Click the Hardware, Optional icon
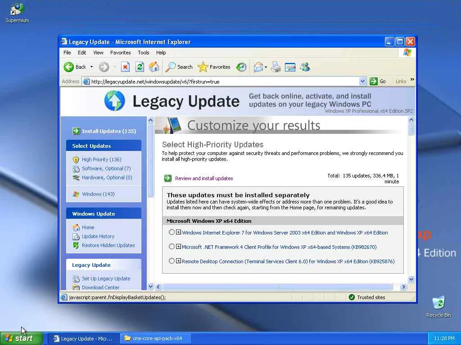The image size is (461, 345). 76,177
